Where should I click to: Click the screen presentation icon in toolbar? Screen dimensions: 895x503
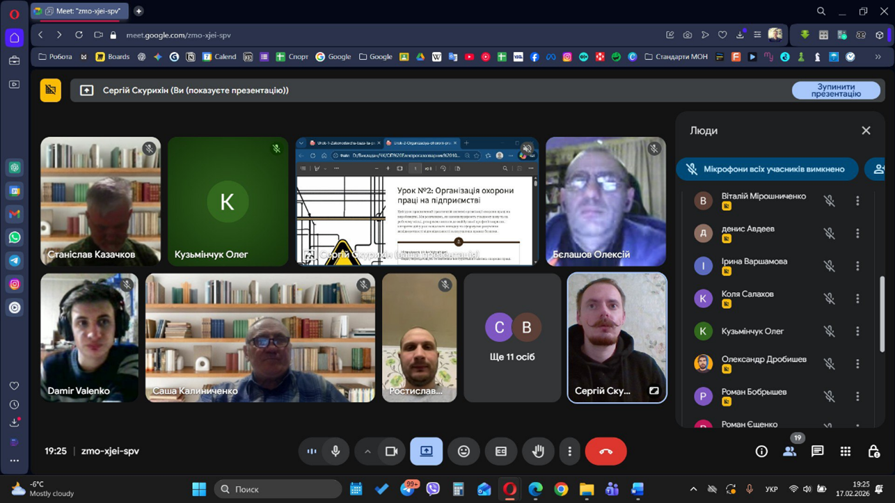point(426,452)
